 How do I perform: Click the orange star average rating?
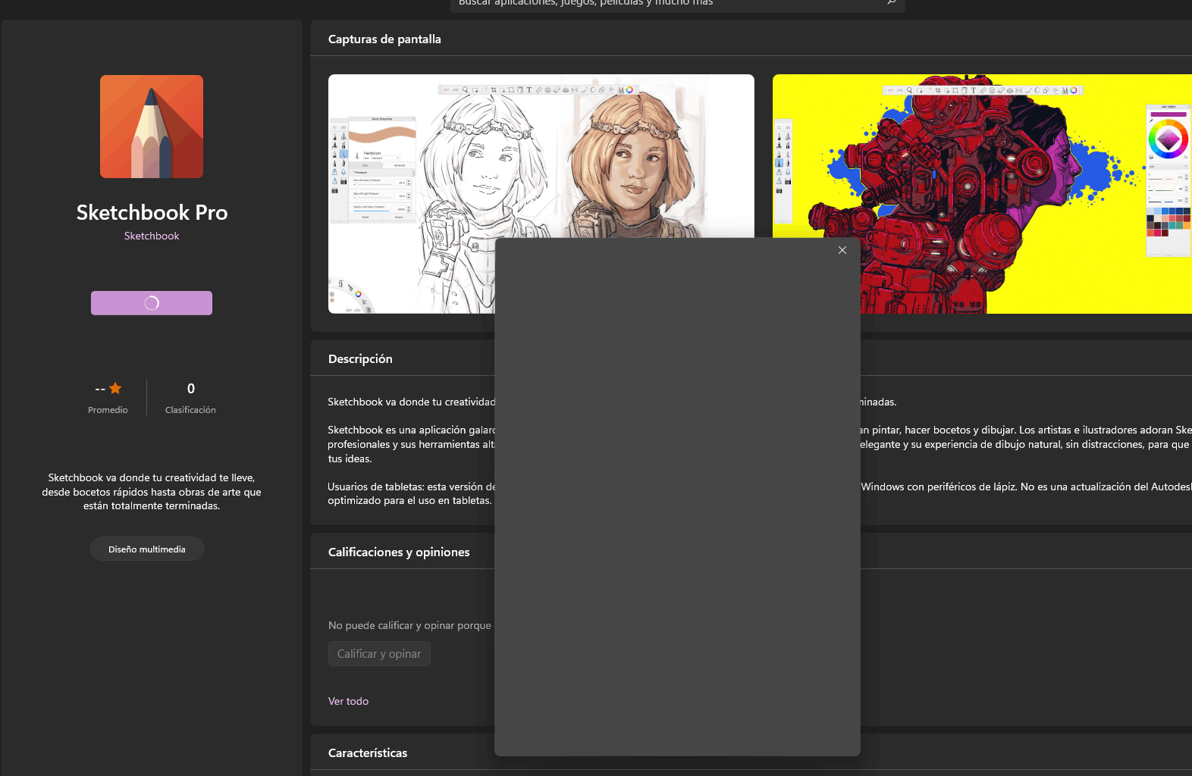(115, 388)
